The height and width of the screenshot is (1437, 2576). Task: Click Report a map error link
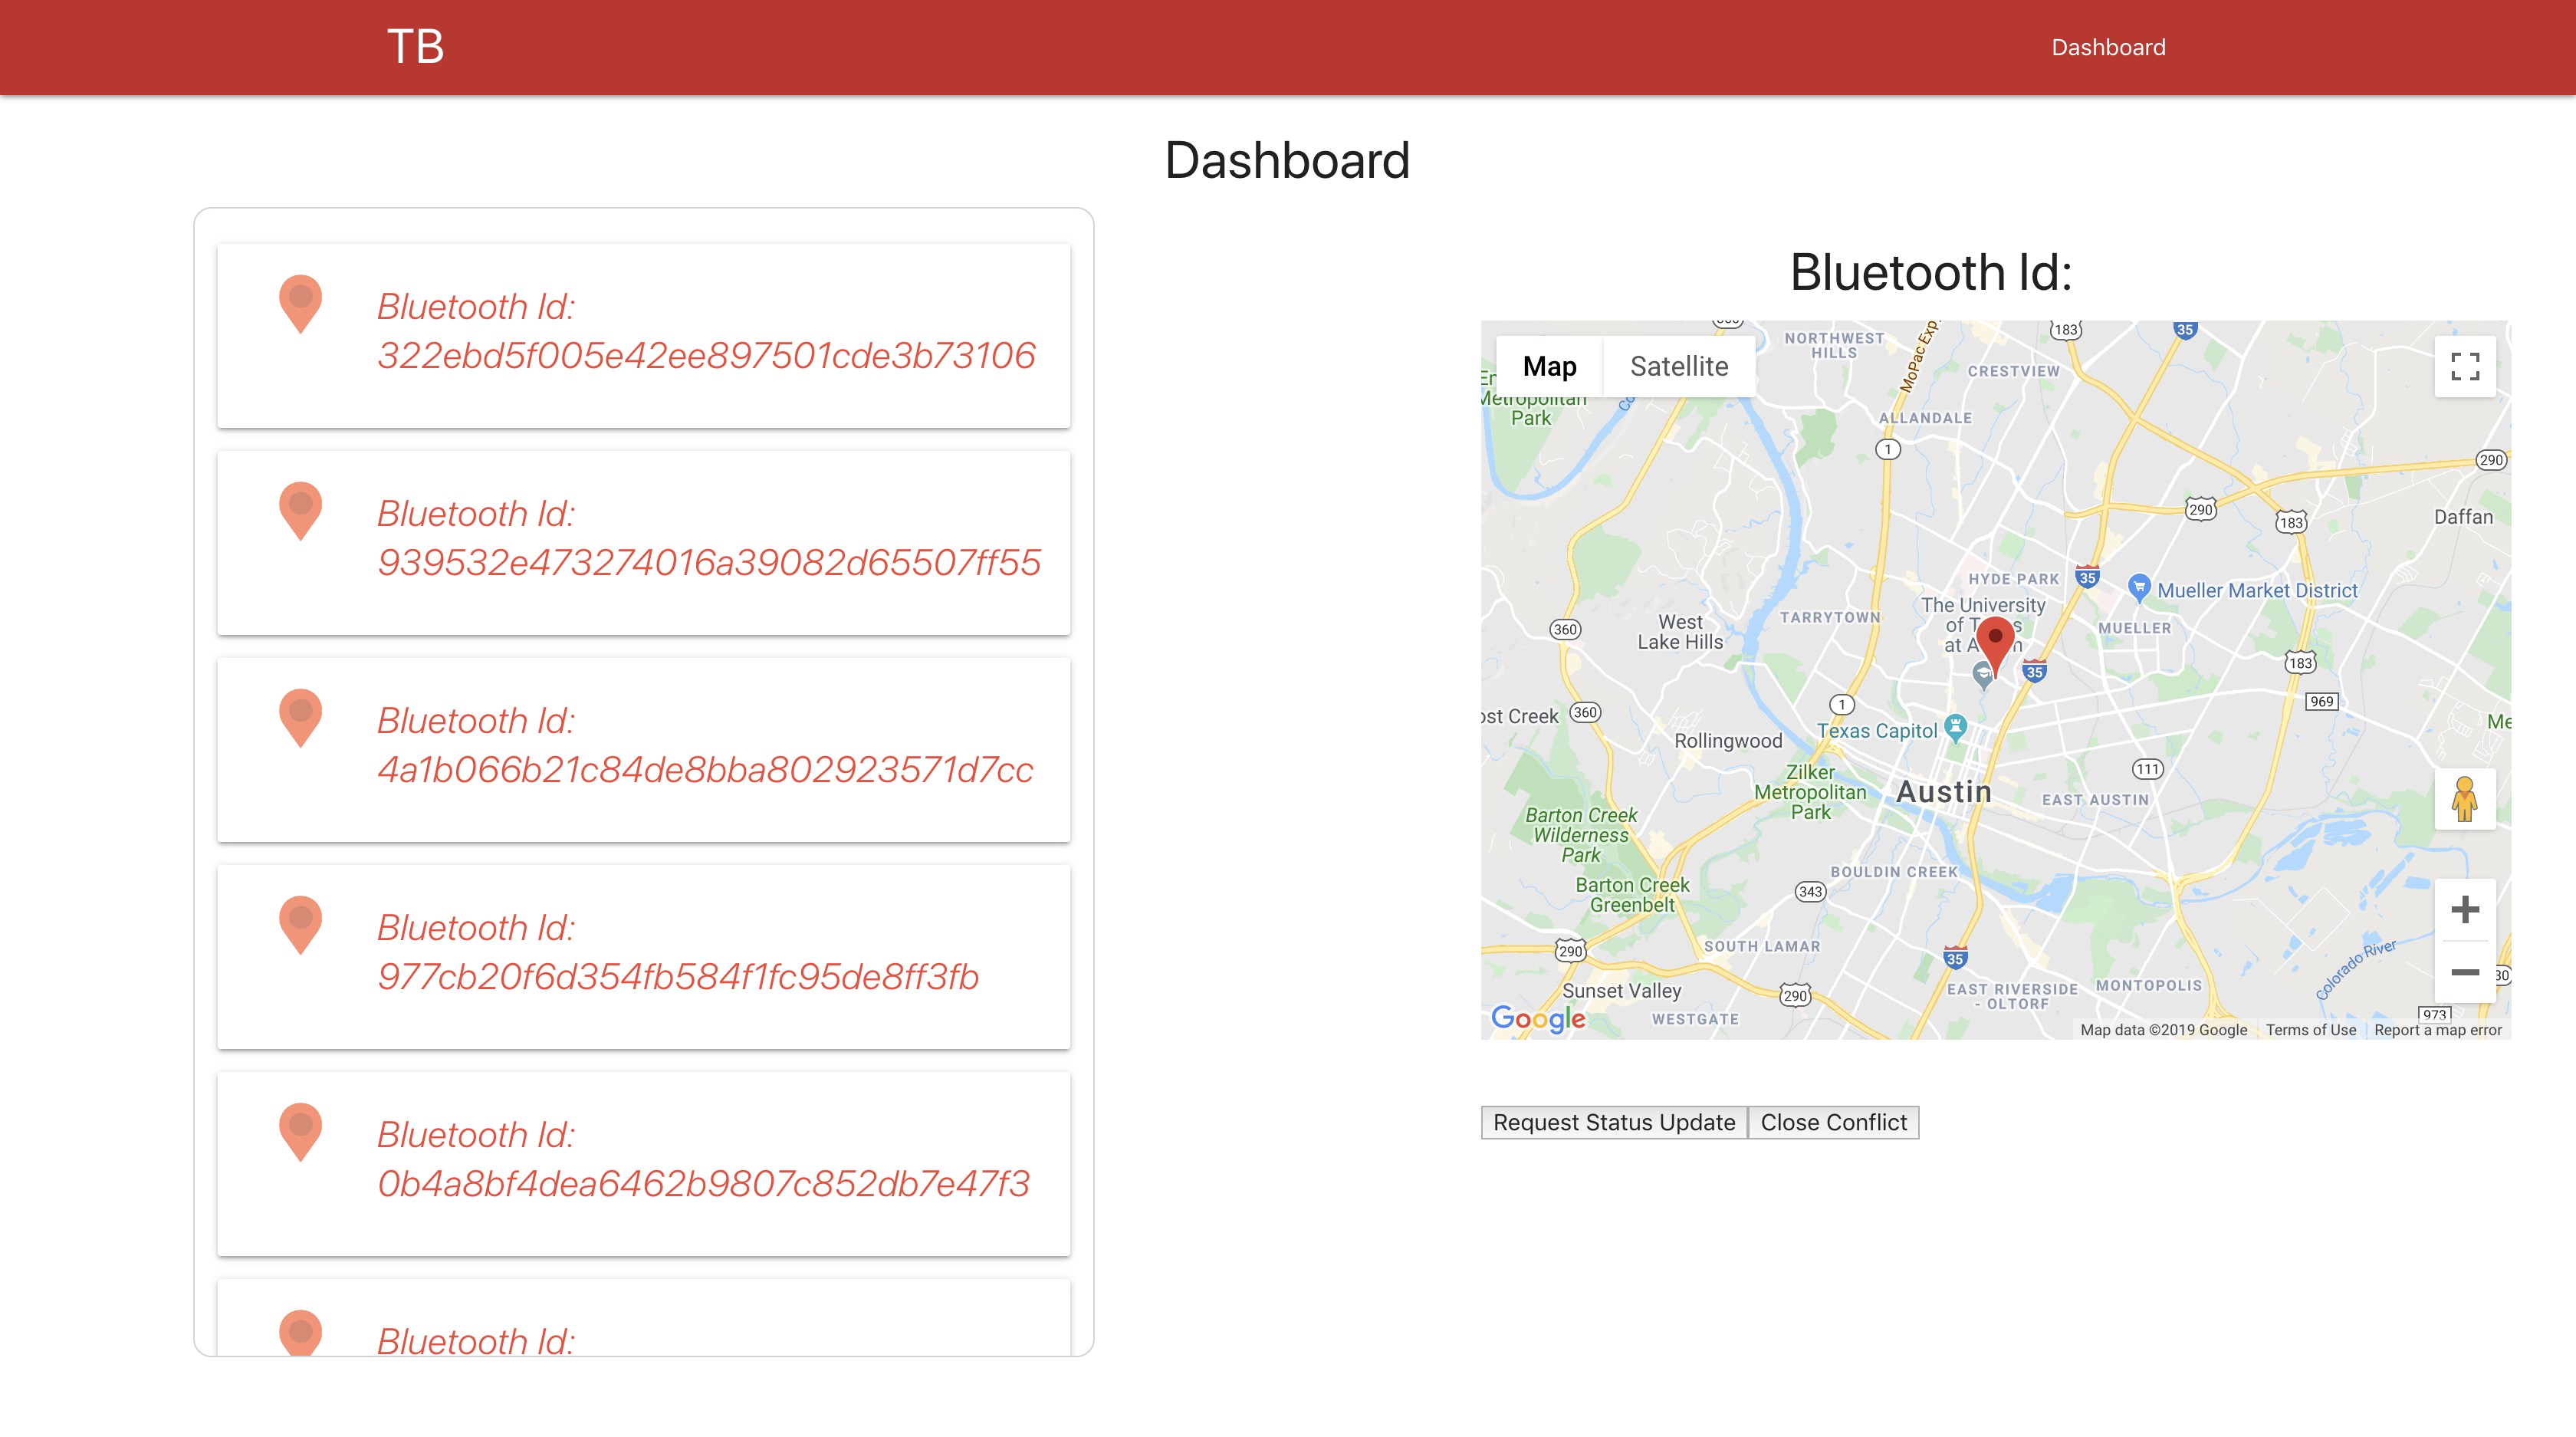tap(2437, 1030)
